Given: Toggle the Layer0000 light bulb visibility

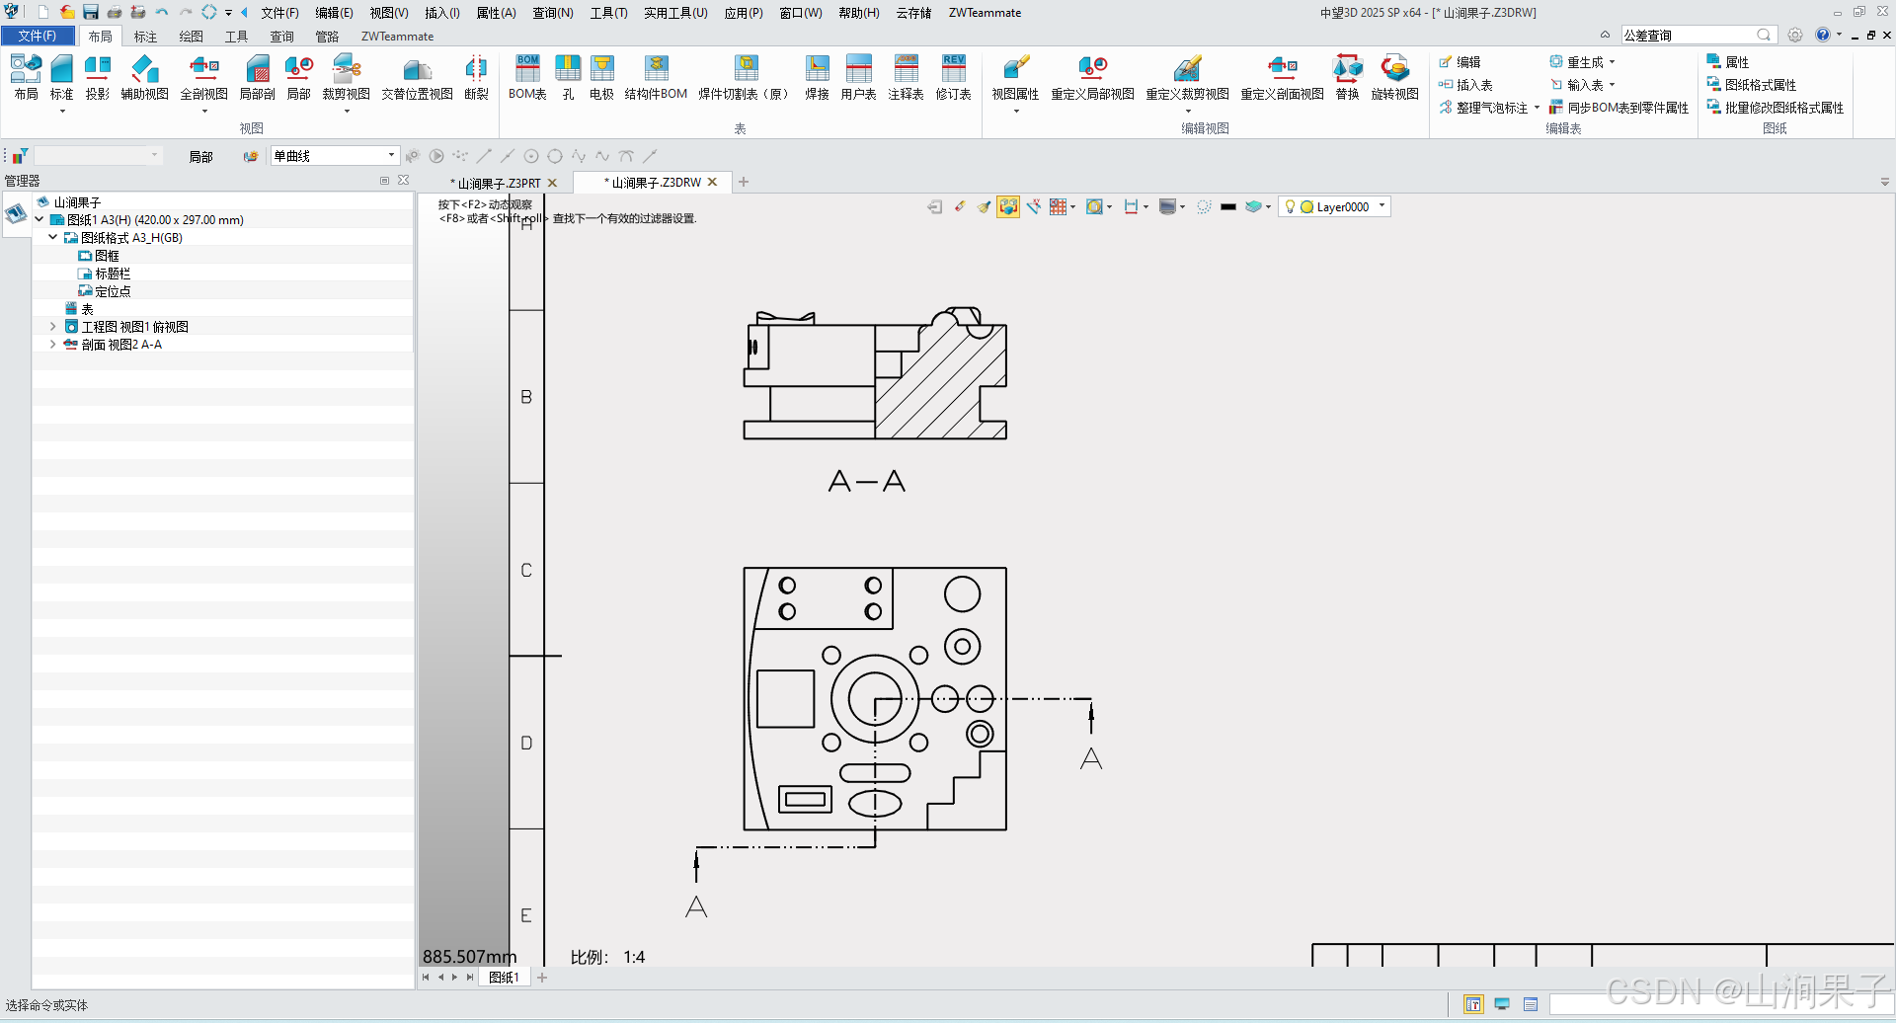Looking at the screenshot, I should point(1290,206).
